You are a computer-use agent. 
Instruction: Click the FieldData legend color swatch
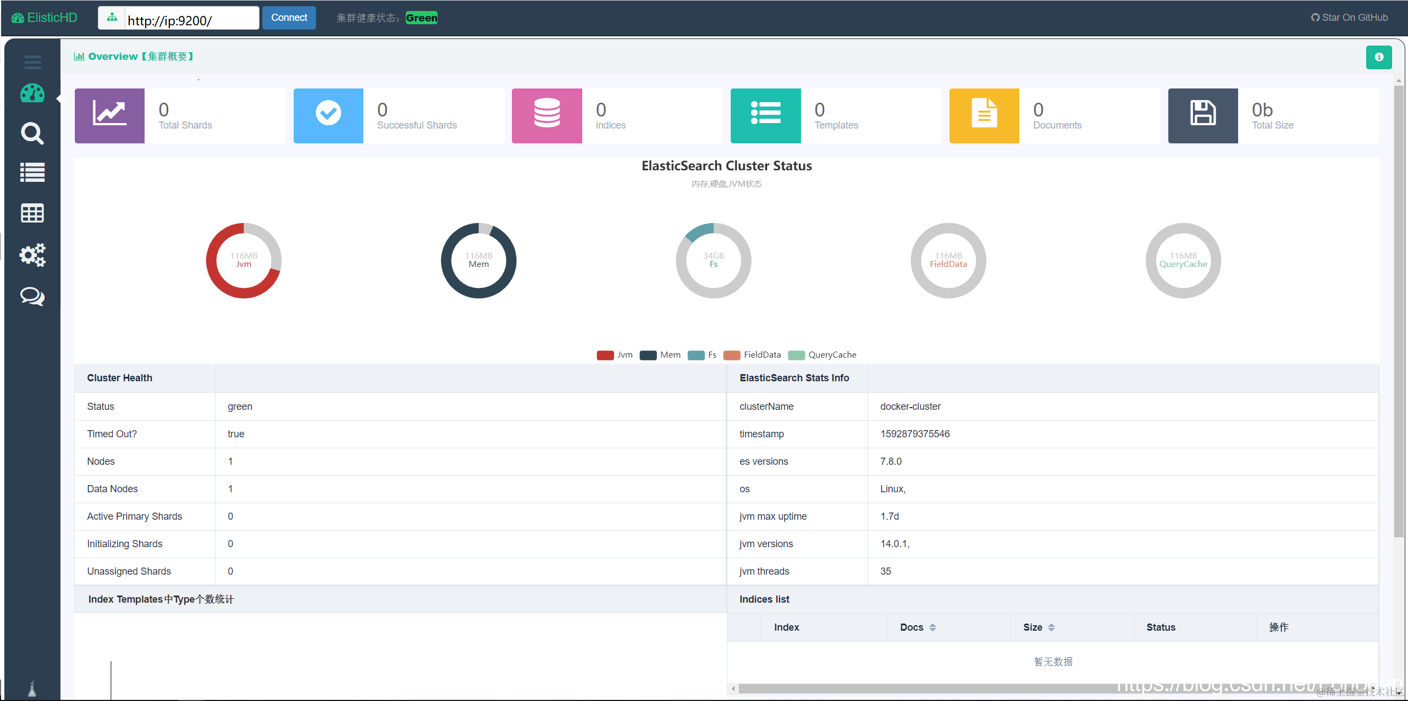point(732,355)
